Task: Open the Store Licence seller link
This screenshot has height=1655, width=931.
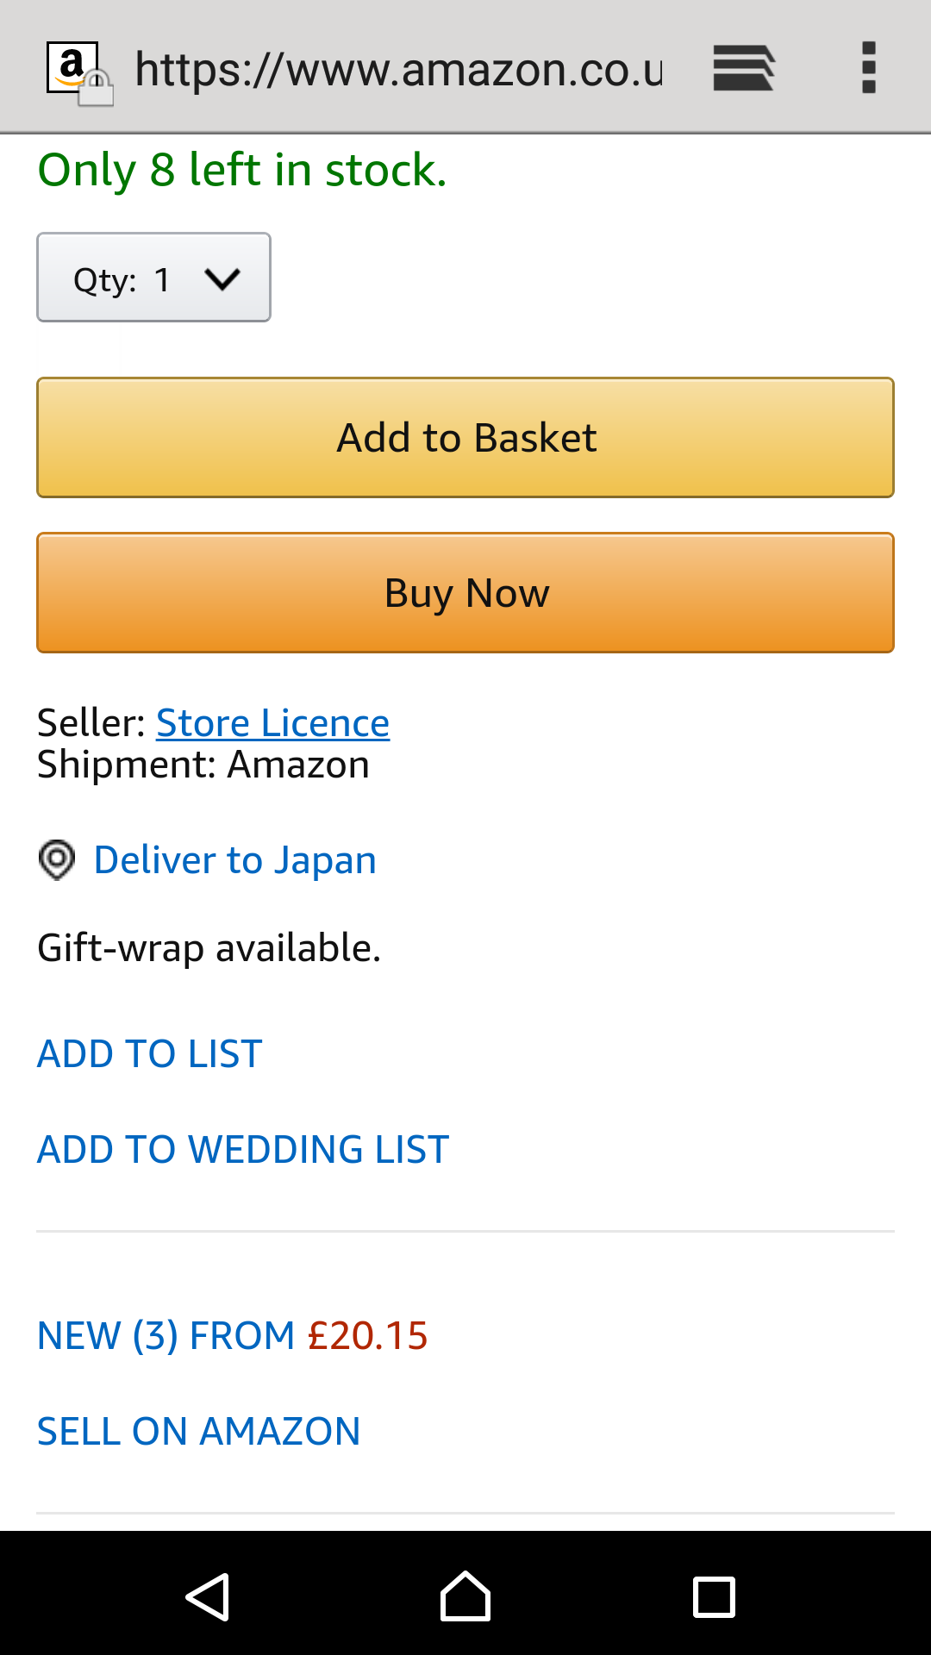Action: coord(272,722)
